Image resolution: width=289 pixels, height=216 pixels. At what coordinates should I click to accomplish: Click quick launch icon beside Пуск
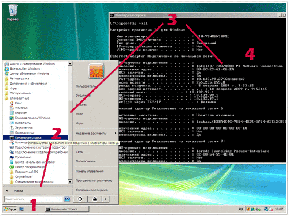tap(21, 209)
